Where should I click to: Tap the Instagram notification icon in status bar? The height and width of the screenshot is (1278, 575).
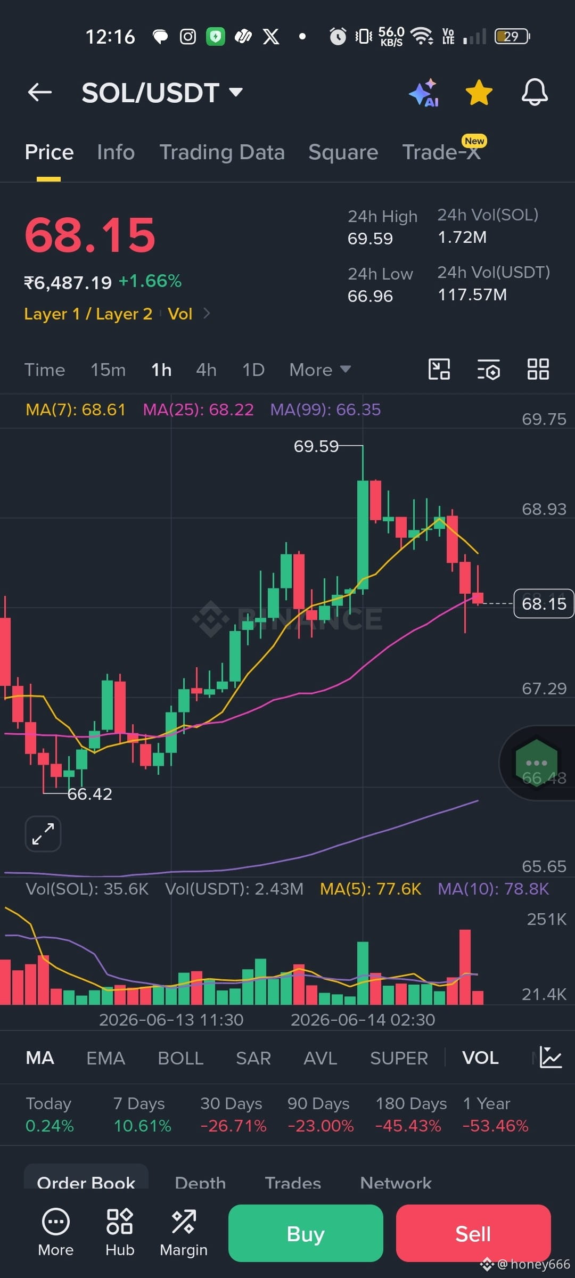click(187, 36)
